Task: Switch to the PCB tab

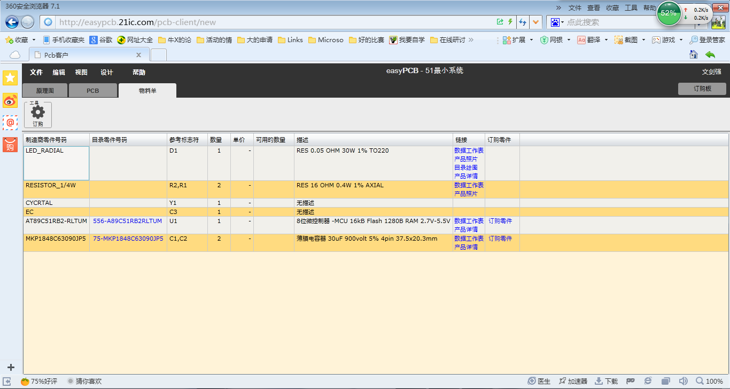Action: (93, 91)
